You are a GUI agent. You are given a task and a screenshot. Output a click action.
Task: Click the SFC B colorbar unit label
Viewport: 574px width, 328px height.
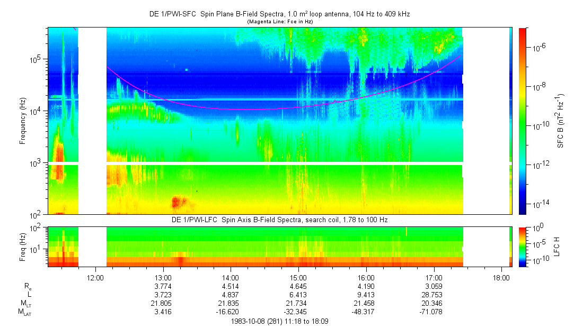[560, 121]
